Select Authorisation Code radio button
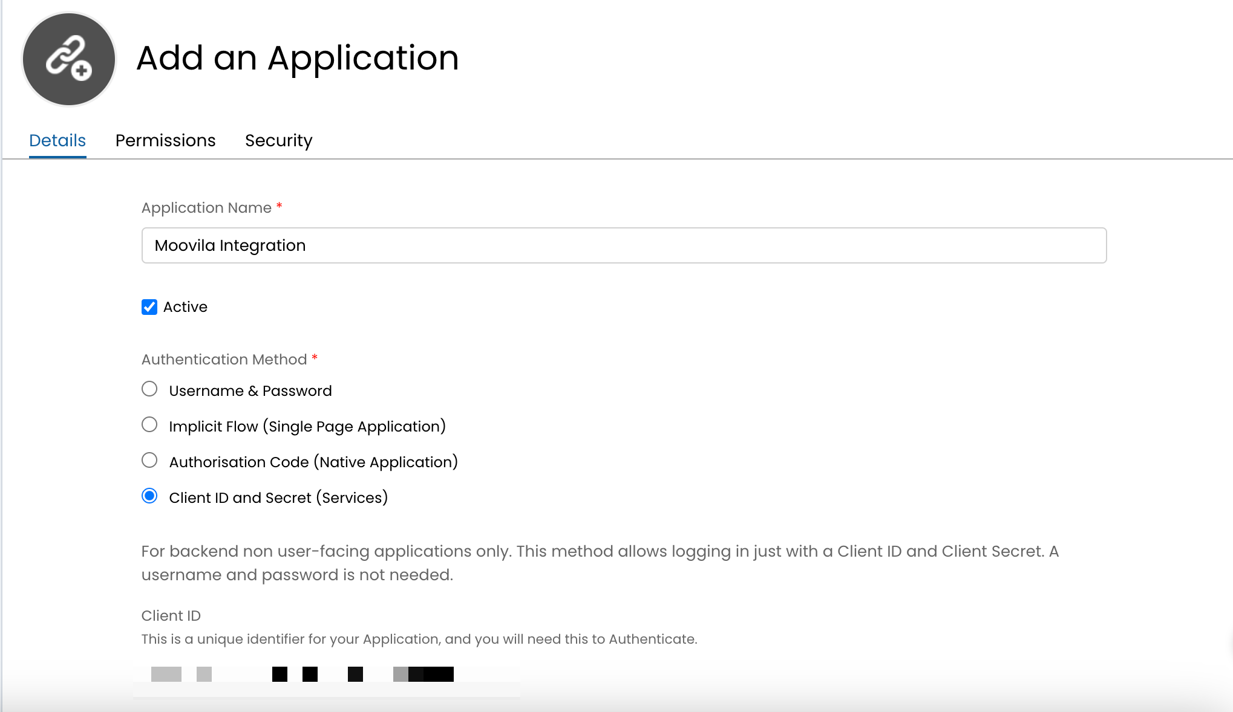Screen dimensions: 1233x712 pyautogui.click(x=149, y=461)
